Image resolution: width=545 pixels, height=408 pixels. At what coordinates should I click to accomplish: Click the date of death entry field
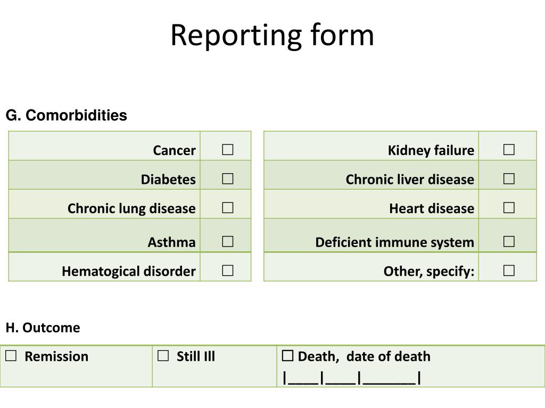[x=352, y=378]
